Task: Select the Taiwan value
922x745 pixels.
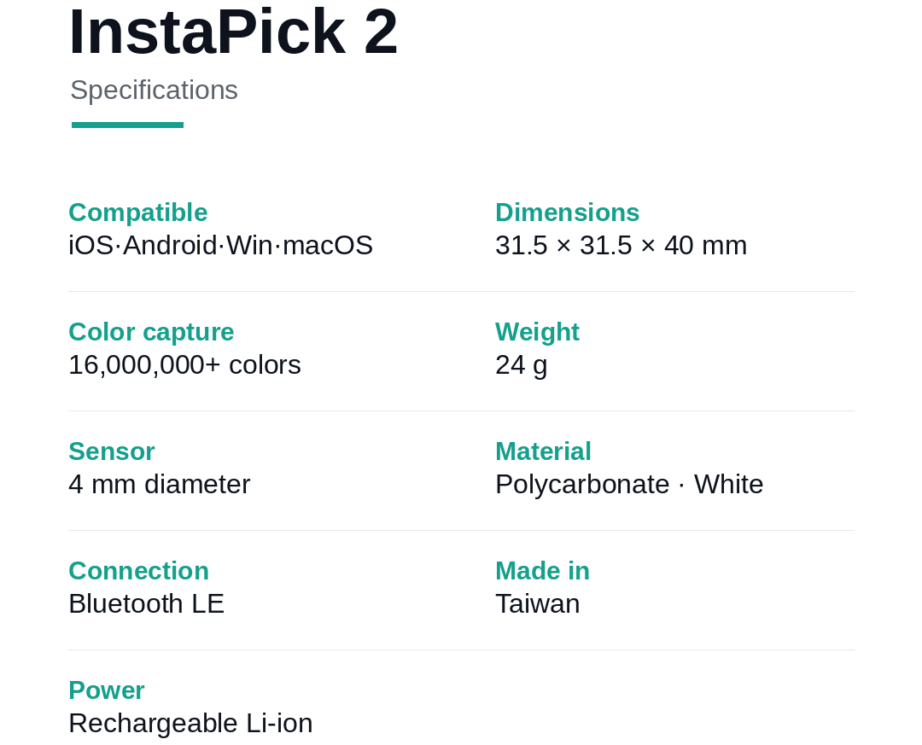Action: click(538, 604)
